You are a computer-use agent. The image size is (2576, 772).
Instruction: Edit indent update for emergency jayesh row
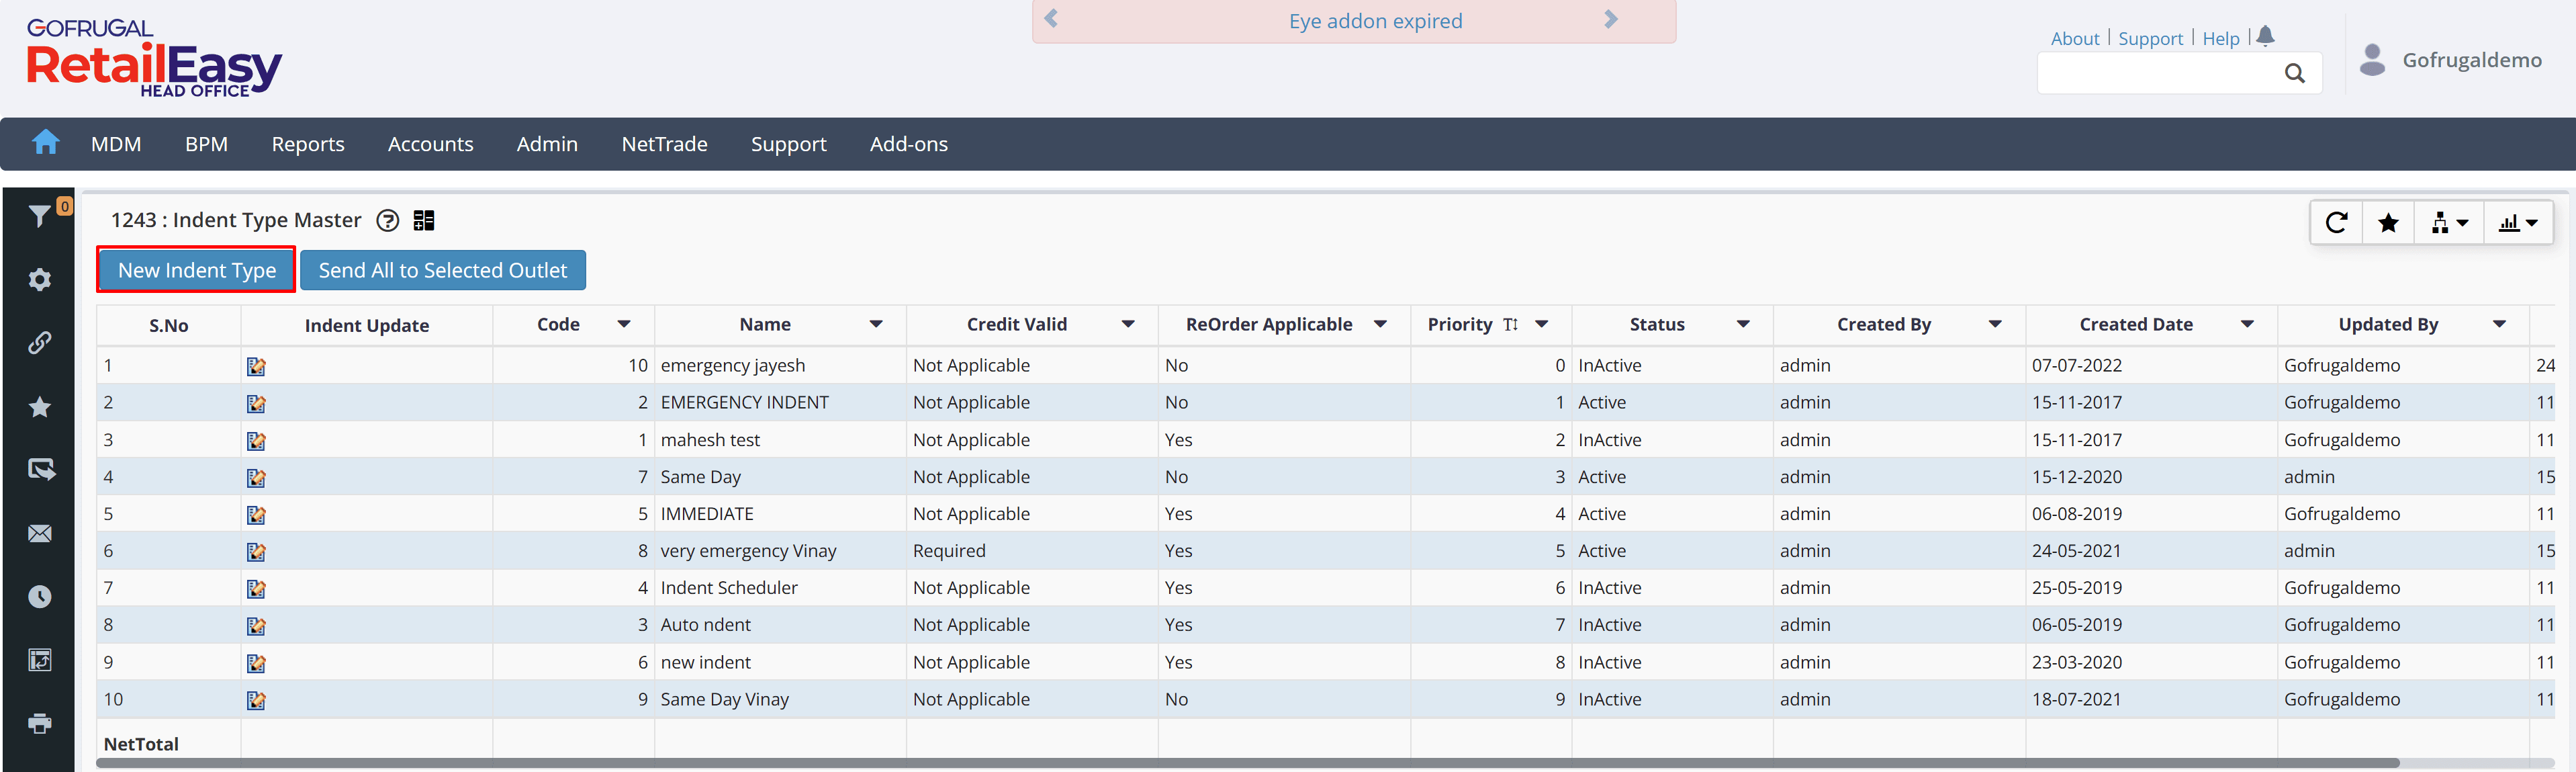[x=256, y=366]
